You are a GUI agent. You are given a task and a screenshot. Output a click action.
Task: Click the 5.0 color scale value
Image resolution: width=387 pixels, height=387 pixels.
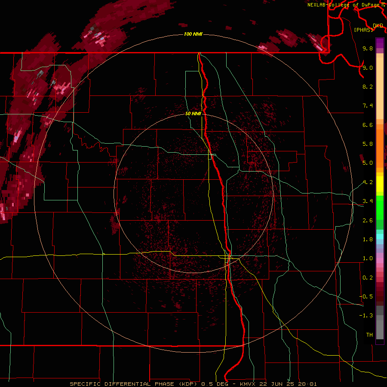click(368, 163)
